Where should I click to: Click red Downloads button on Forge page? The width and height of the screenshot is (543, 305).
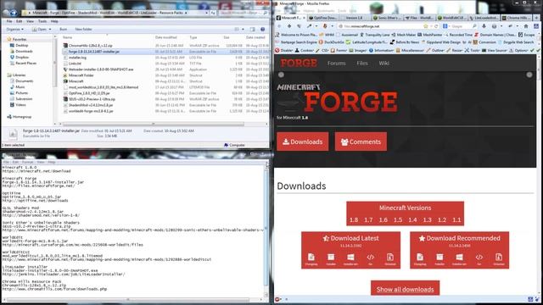[303, 141]
